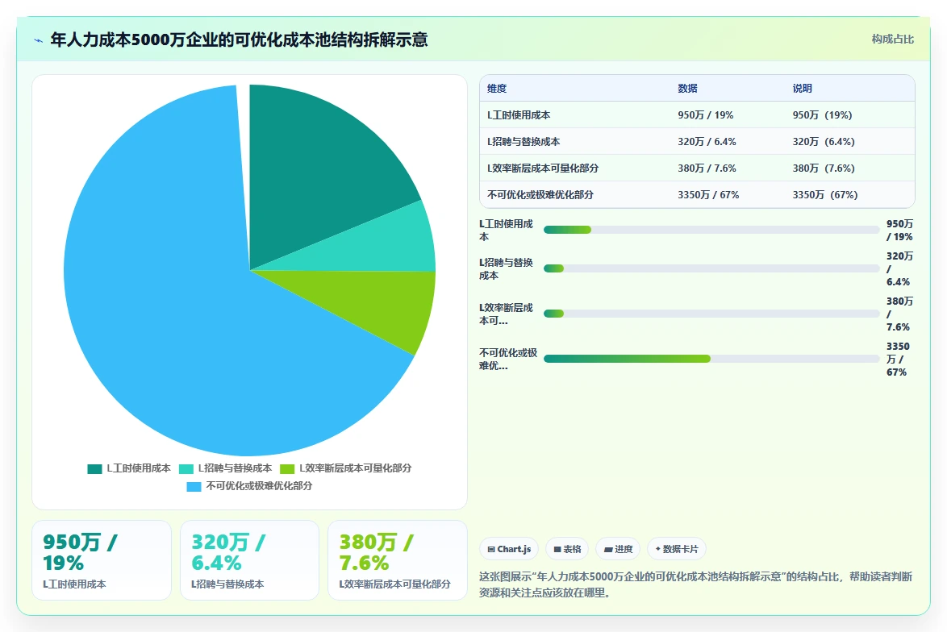
Task: Click the chart title 年人力成本5000万企业 heading
Action: 239,39
